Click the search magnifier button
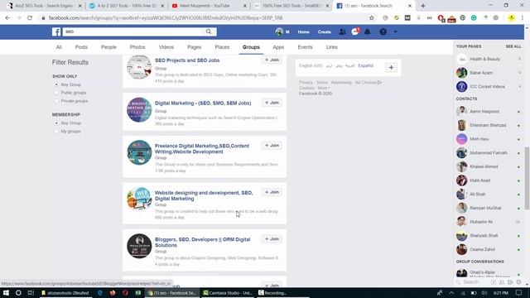This screenshot has width=530, height=298. 209,31
